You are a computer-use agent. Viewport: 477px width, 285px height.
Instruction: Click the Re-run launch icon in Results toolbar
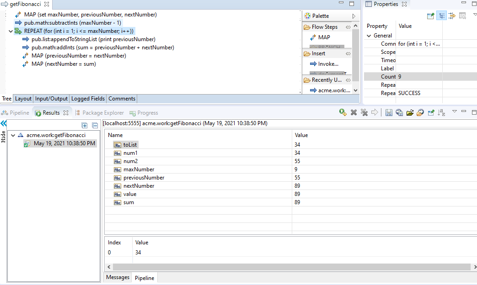coord(343,113)
